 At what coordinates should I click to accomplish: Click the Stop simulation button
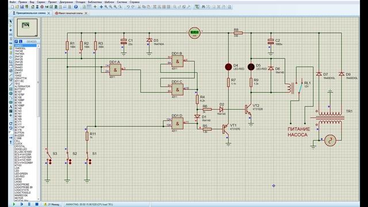tap(37, 204)
